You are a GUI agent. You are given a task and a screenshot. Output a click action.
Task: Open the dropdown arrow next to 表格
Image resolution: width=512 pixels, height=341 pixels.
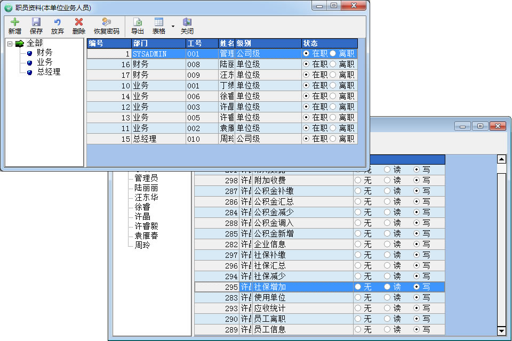coord(173,26)
